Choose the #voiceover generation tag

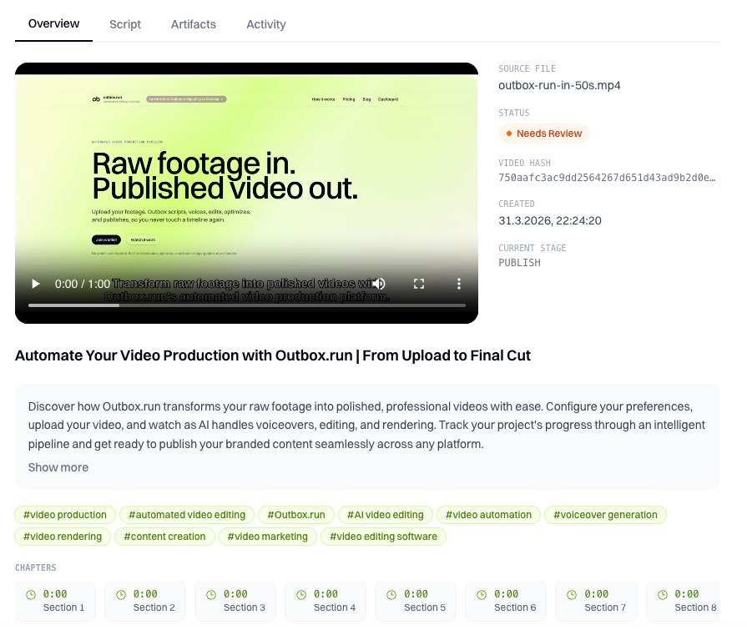pyautogui.click(x=605, y=515)
